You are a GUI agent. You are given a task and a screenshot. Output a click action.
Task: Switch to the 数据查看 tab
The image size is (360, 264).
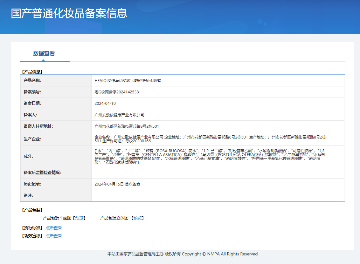[x=44, y=53]
